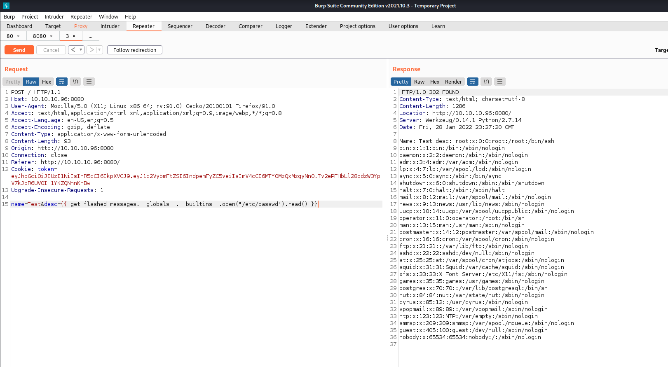The image size is (668, 367).
Task: Open Project options tab
Action: coord(358,26)
